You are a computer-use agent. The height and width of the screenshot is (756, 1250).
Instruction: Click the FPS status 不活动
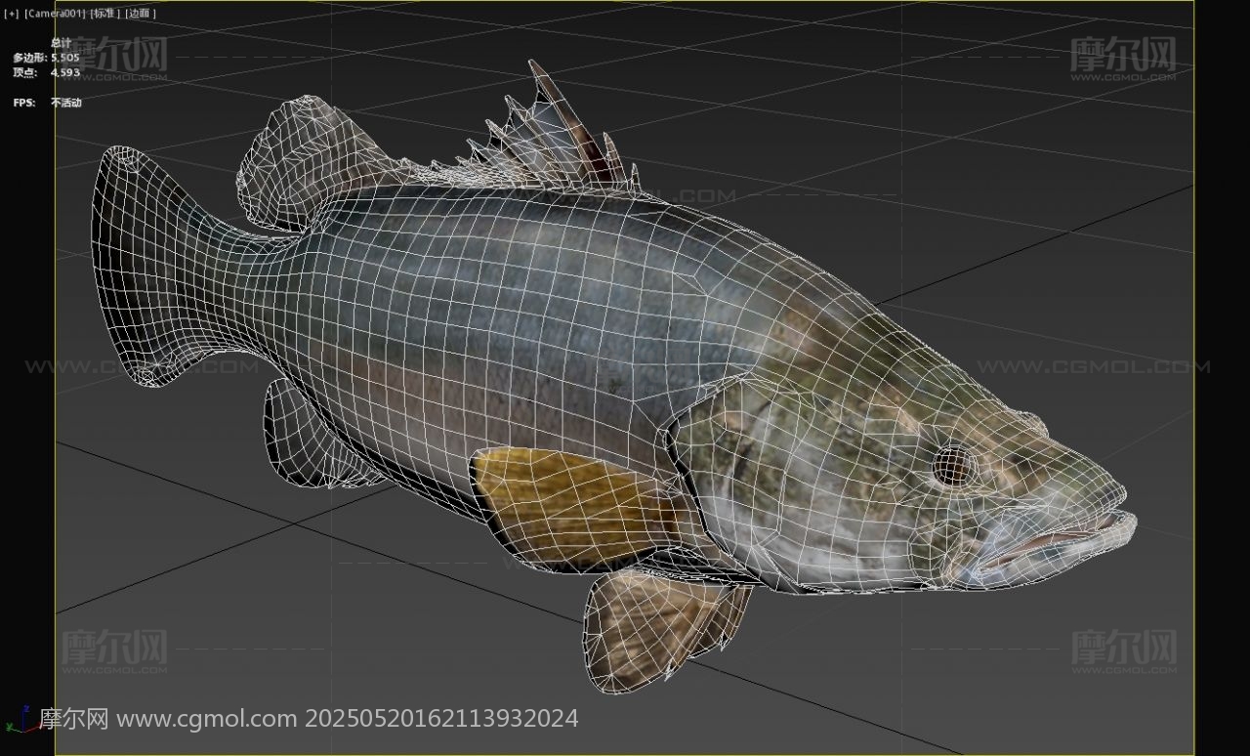tap(66, 102)
